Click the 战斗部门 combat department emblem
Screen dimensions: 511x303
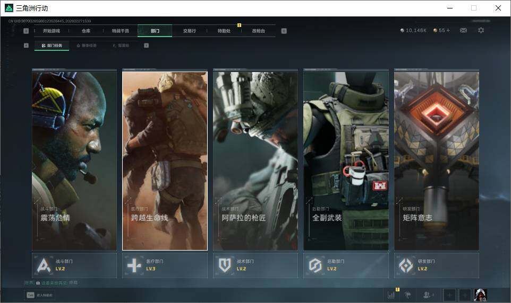44,265
